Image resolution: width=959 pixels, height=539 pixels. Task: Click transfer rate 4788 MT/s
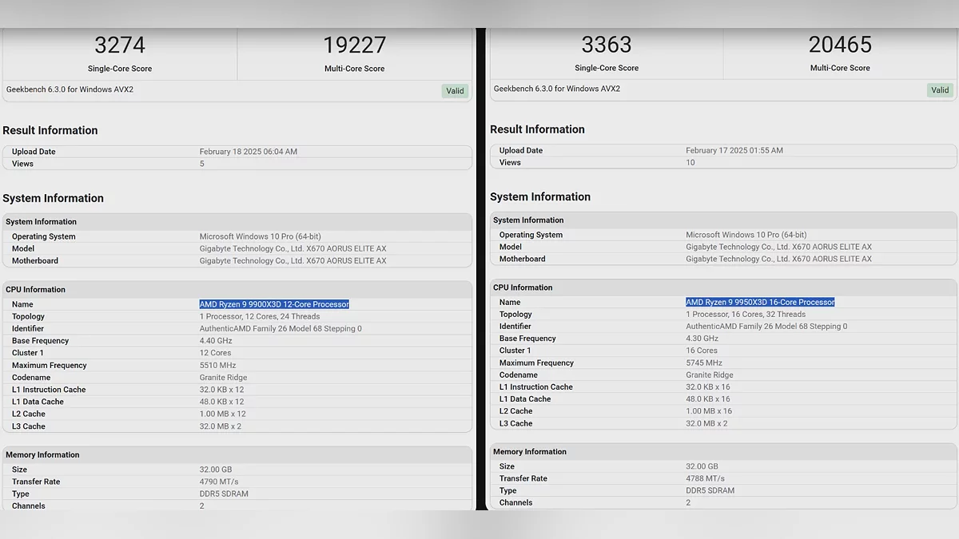(705, 478)
